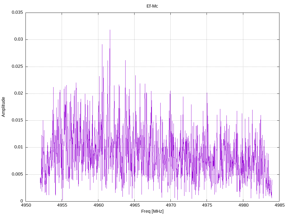Select the y-axis label Amplitude
This screenshot has height=215, width=287.
pyautogui.click(x=3, y=107)
